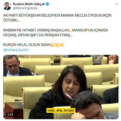Click the first paragraph mentioning BURÇİN ÖZTÜRK

(57, 18)
